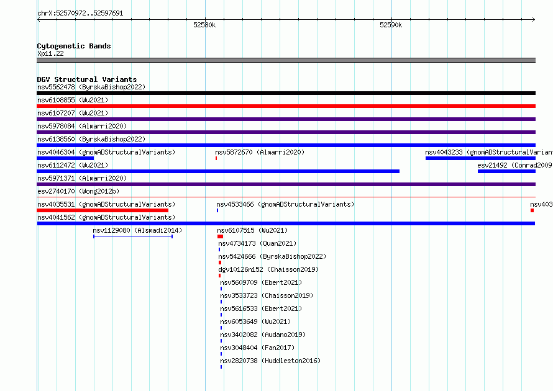
Task: Click the long blue nsv6112472 bar
Action: tap(218, 171)
